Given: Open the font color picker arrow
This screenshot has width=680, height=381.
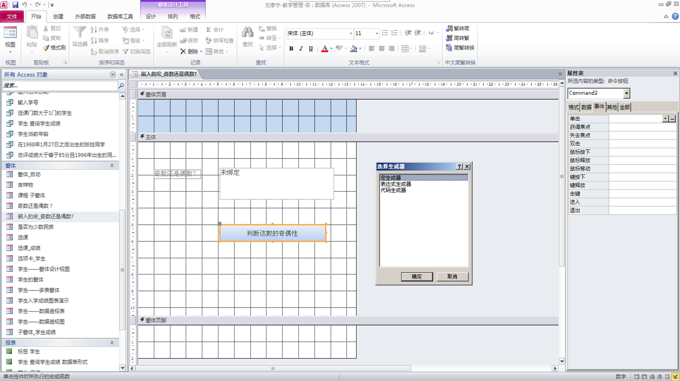Looking at the screenshot, I should tap(331, 48).
